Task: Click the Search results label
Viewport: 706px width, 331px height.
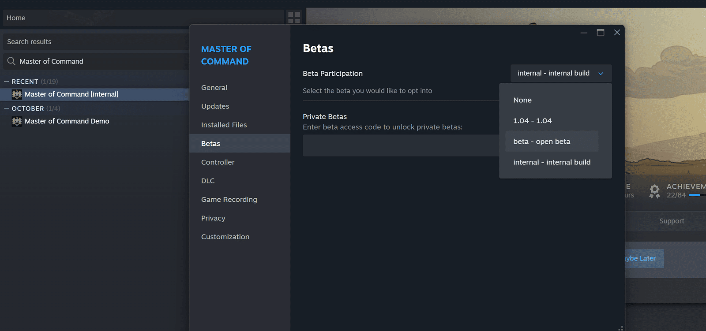Action: pyautogui.click(x=29, y=42)
